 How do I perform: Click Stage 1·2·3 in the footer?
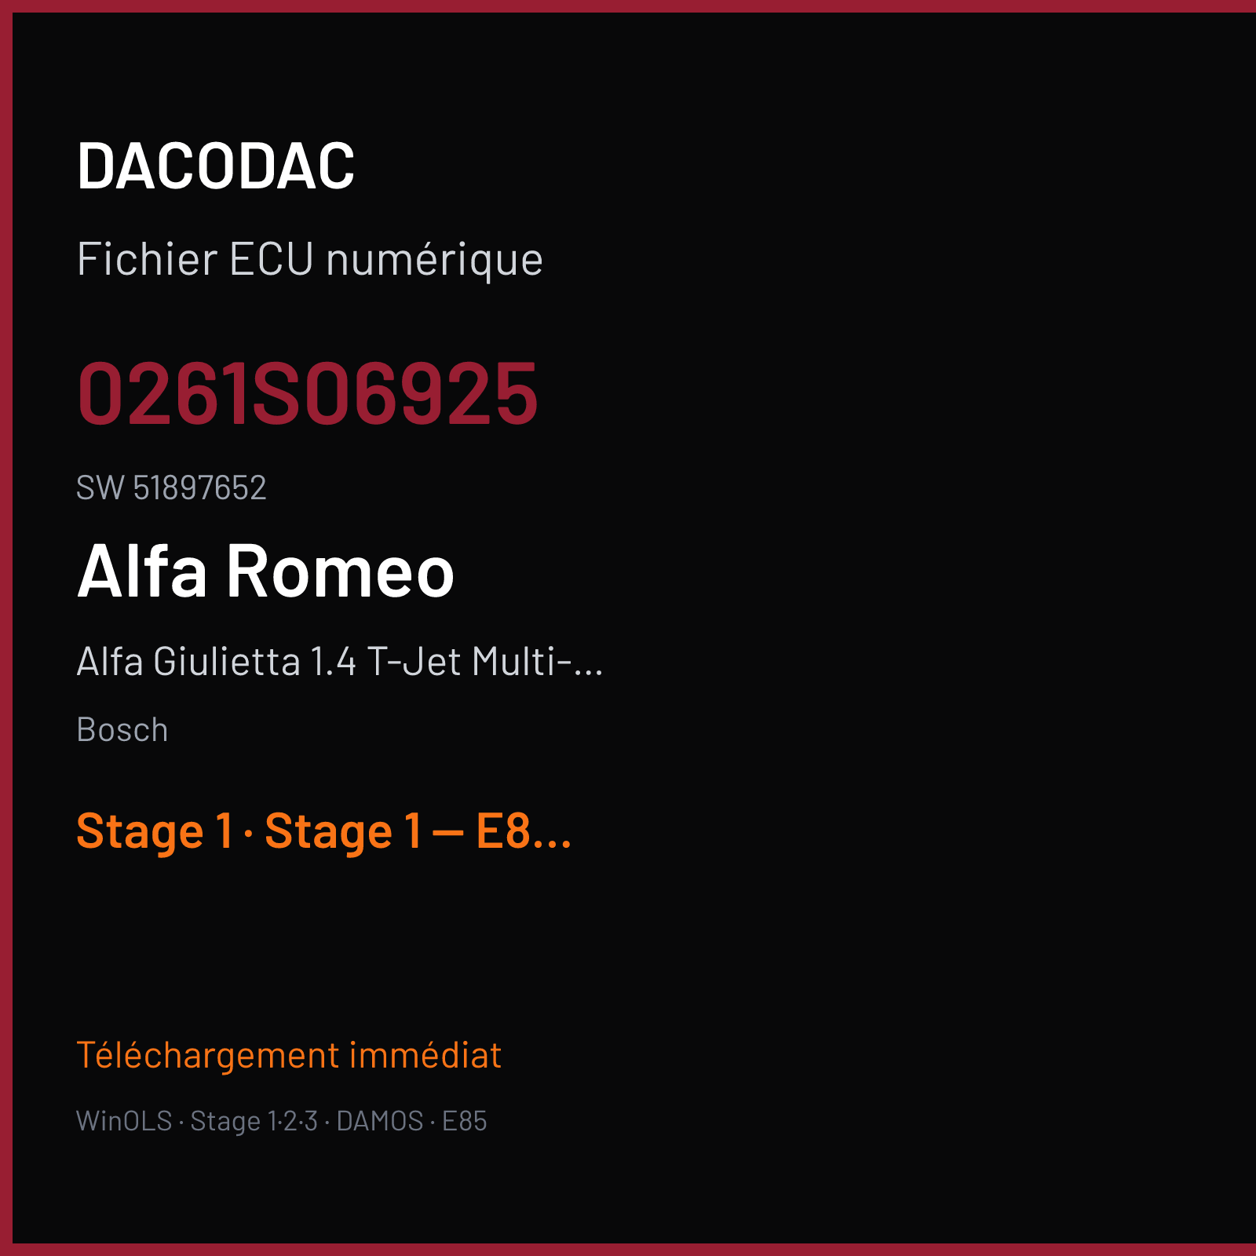click(254, 1121)
